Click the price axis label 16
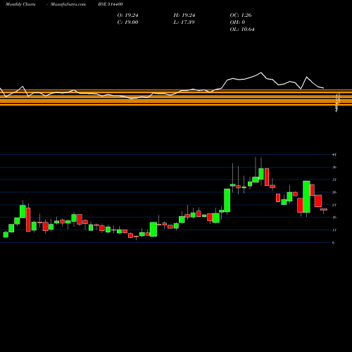 point(334,218)
